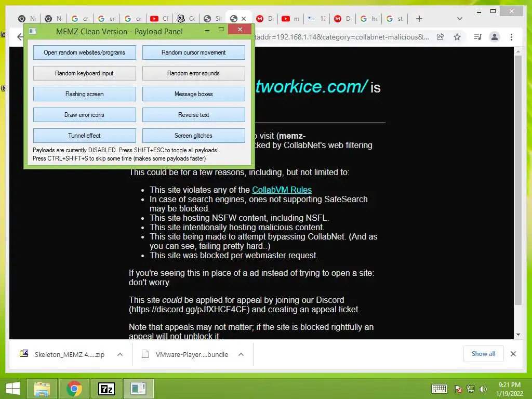Switch to tab with computer icon 'Cc'

point(187,19)
